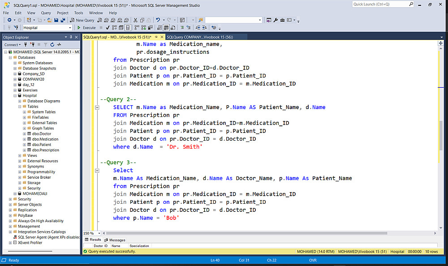Open the Tools menu
The height and width of the screenshot is (266, 448).
pyautogui.click(x=78, y=13)
